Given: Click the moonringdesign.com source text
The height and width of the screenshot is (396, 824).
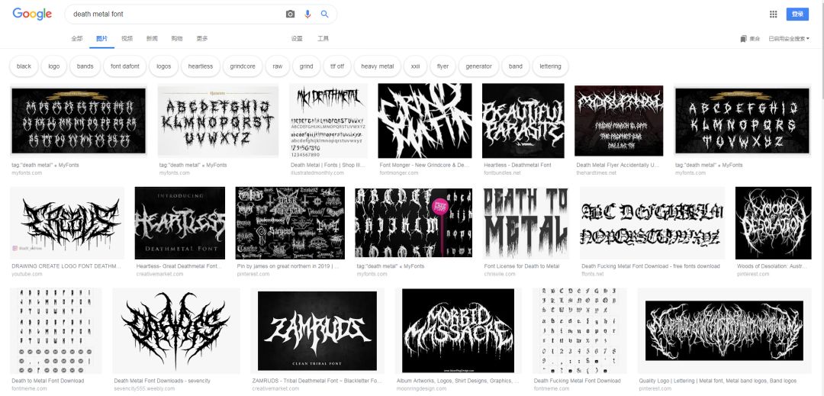Looking at the screenshot, I should (421, 388).
